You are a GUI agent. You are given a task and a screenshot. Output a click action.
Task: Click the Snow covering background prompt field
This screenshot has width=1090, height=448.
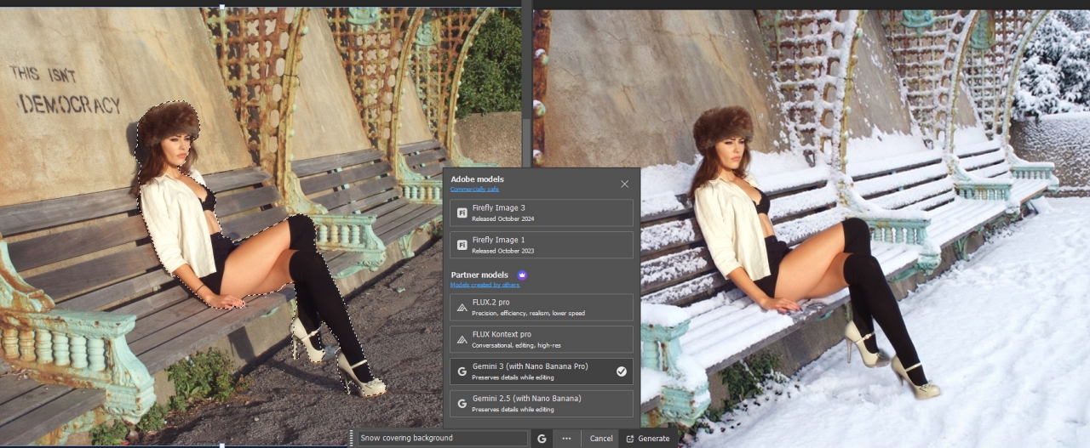[x=441, y=439]
